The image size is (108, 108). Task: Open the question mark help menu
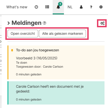tap(91, 7)
